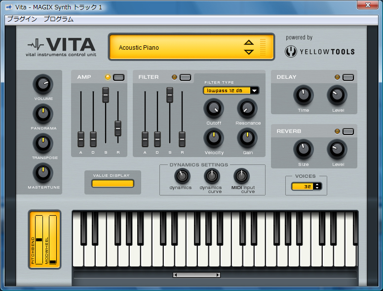
Task: Click the keyboard scroll left arrow
Action: (x=175, y=275)
